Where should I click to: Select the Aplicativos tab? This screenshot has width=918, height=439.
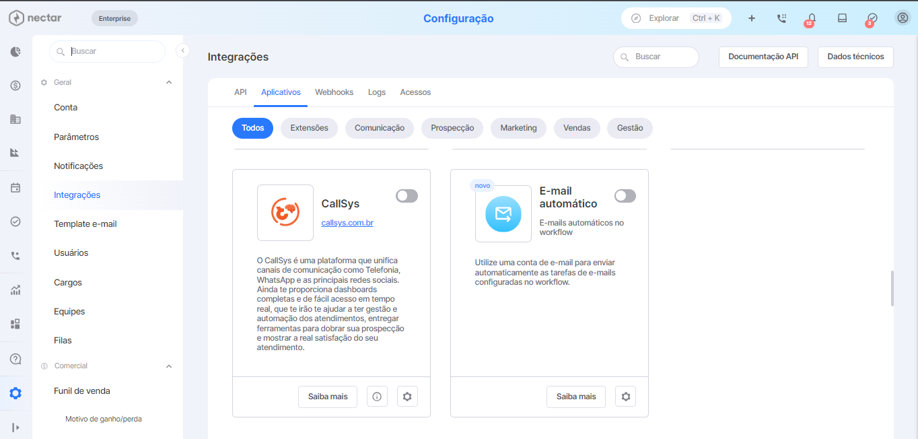tap(281, 92)
